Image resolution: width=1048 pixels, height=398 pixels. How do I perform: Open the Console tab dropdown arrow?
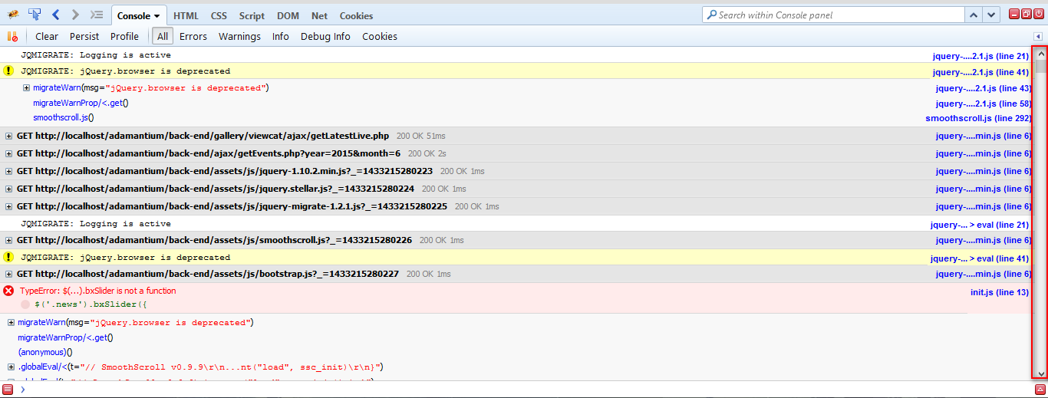[x=157, y=16]
